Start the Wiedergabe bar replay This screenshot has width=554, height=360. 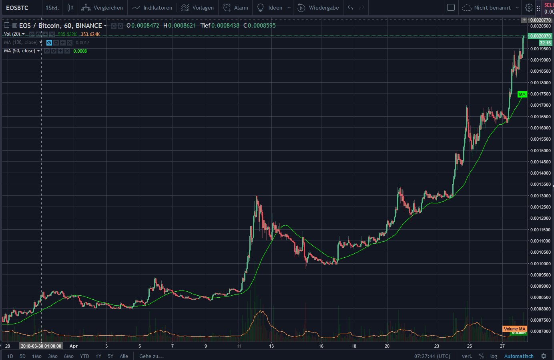point(318,8)
